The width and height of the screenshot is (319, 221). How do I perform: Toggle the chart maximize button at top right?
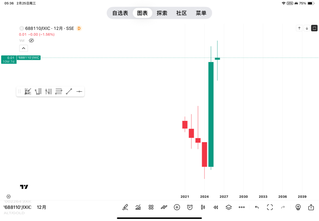pyautogui.click(x=314, y=28)
